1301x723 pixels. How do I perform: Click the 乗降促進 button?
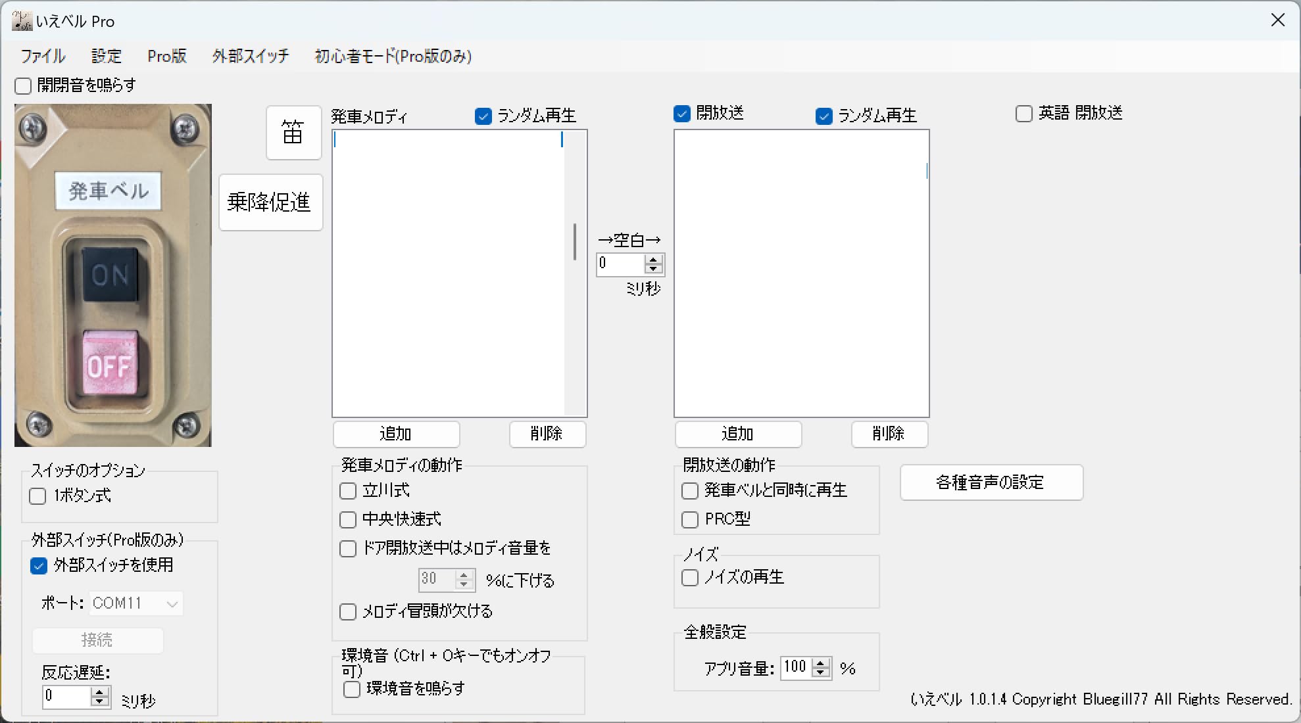[x=270, y=202]
